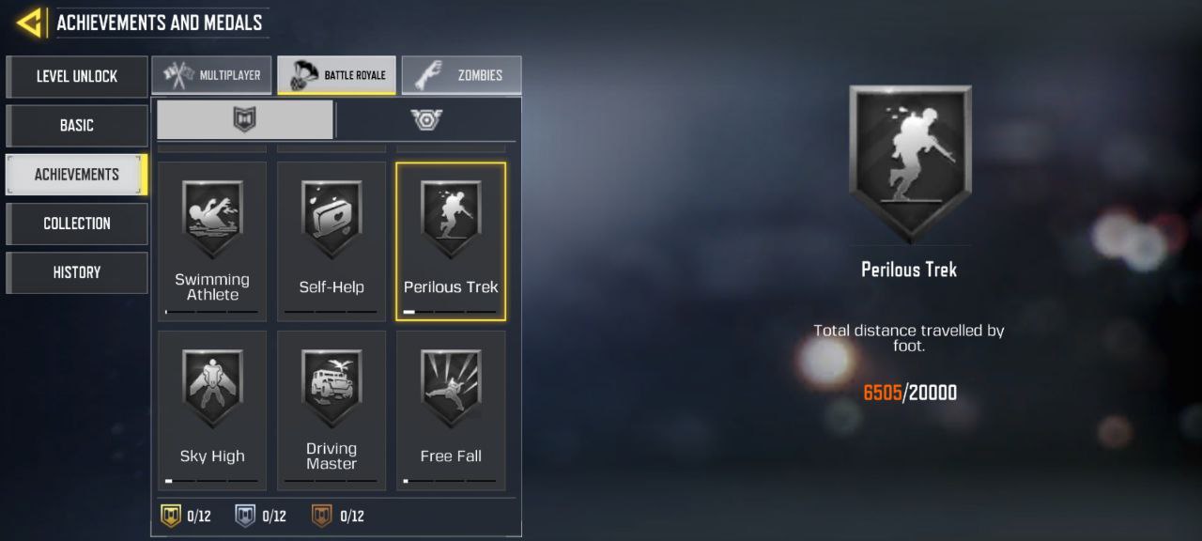This screenshot has height=541, width=1202.
Task: Select the Battle Royale tab
Action: point(336,75)
